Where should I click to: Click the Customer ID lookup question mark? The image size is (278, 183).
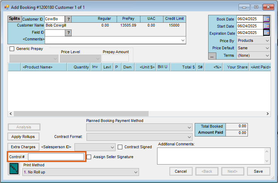(x=68, y=19)
